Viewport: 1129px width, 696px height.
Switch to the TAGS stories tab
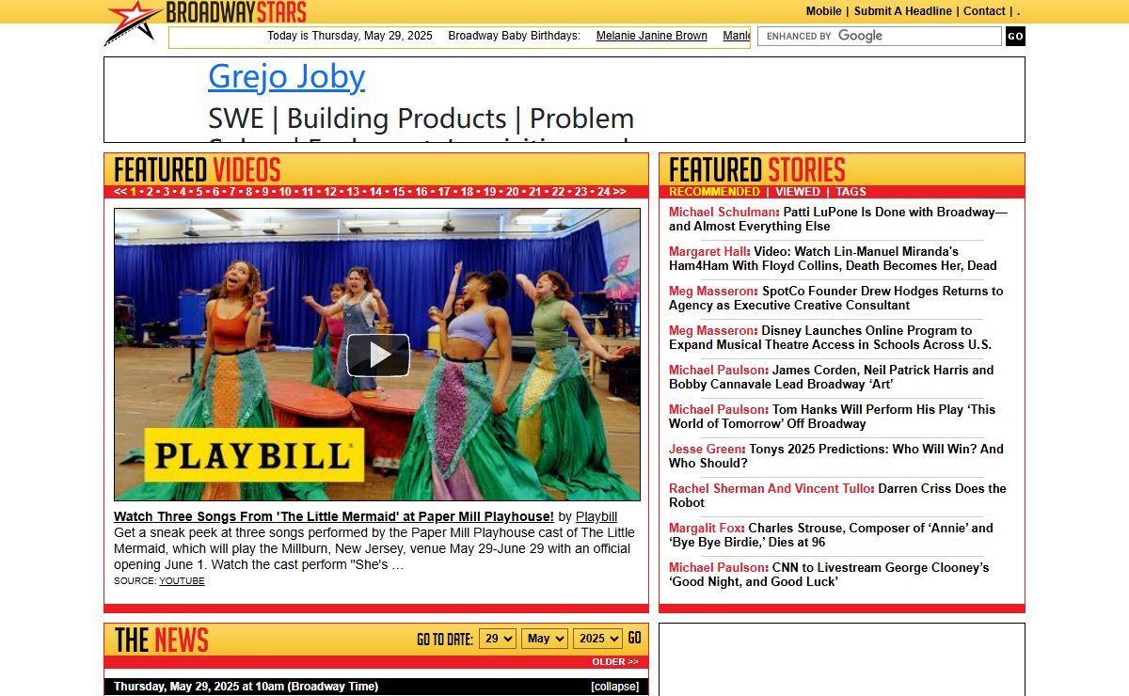[x=851, y=192]
